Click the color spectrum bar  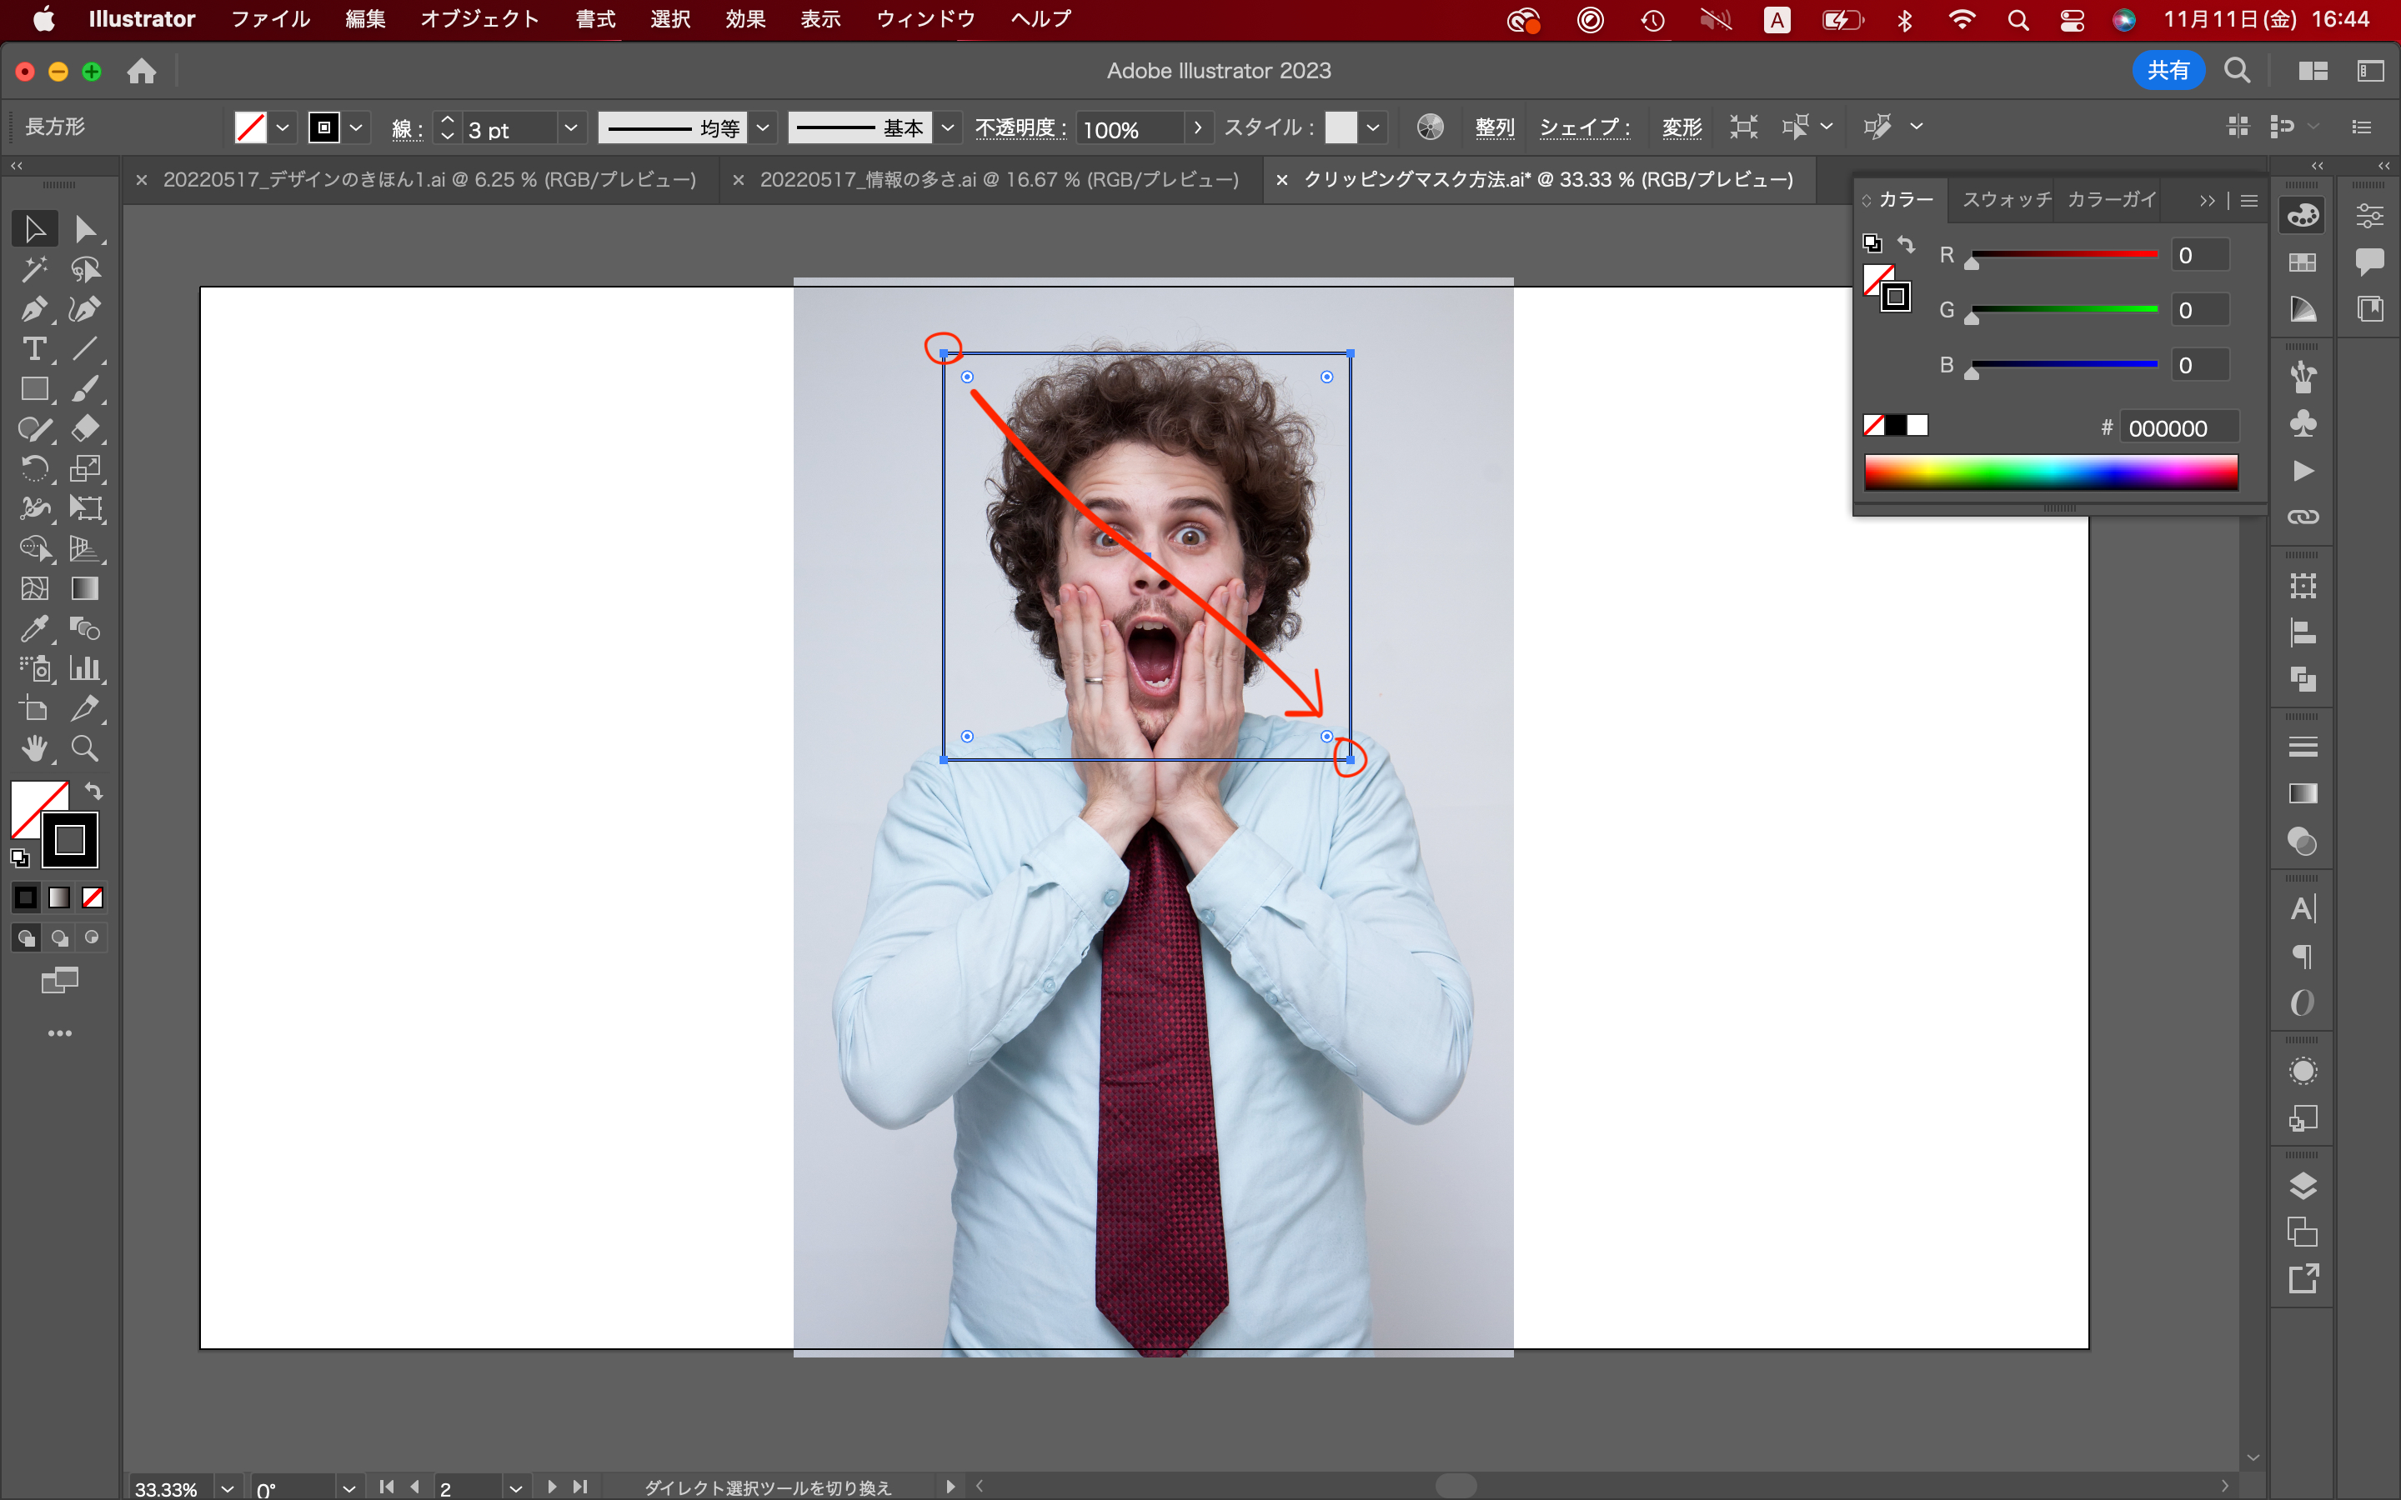tap(2050, 472)
